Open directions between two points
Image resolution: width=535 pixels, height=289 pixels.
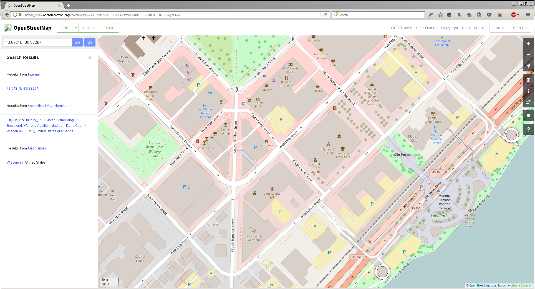pyautogui.click(x=90, y=42)
